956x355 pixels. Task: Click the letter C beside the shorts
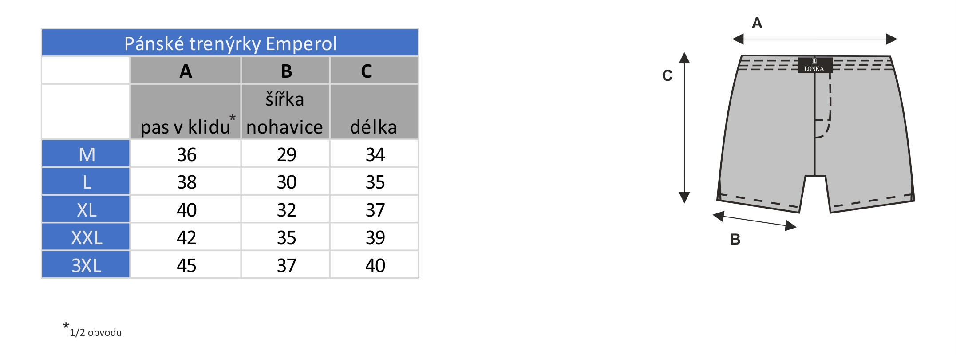tap(667, 76)
